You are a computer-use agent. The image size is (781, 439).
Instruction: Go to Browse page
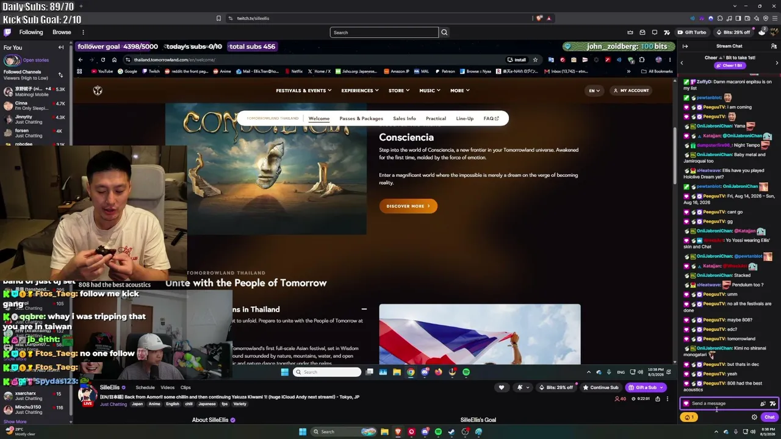pos(62,32)
